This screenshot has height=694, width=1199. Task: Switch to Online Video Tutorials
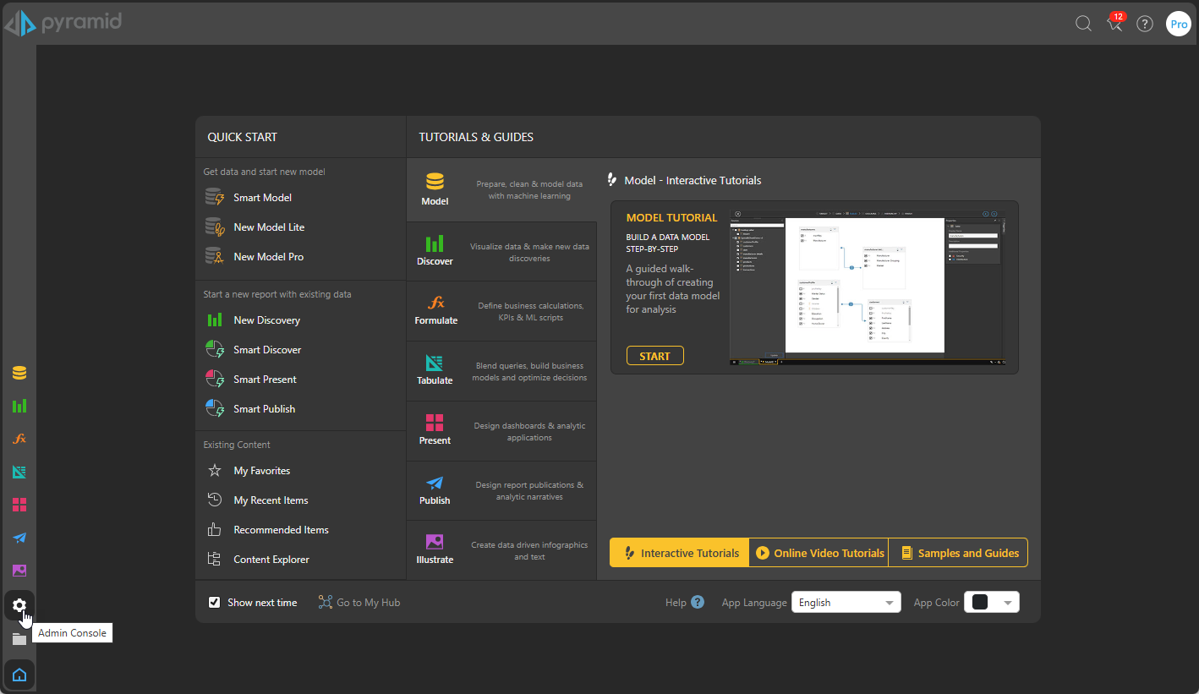pos(818,553)
